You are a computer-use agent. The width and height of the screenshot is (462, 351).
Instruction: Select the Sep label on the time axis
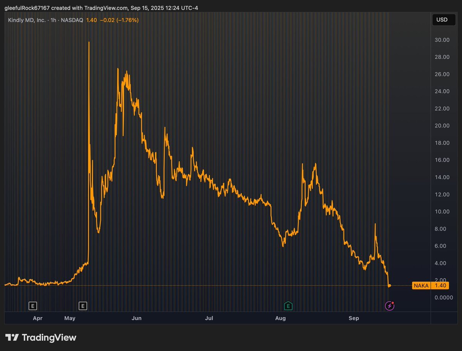click(353, 318)
